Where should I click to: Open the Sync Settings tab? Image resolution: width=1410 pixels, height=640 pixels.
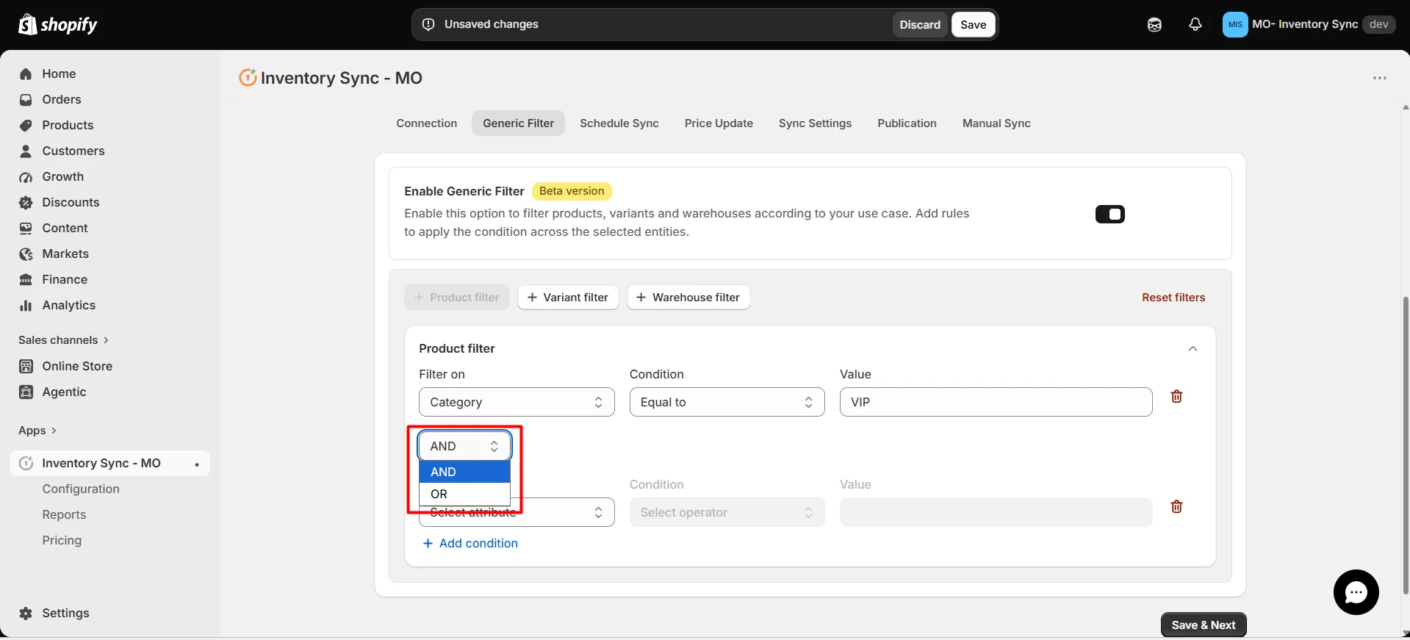pyautogui.click(x=815, y=123)
